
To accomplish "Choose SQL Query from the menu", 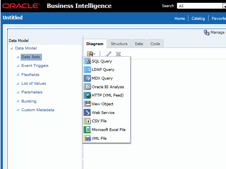I will [x=106, y=61].
